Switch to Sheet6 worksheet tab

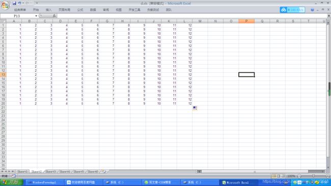pyautogui.click(x=93, y=172)
